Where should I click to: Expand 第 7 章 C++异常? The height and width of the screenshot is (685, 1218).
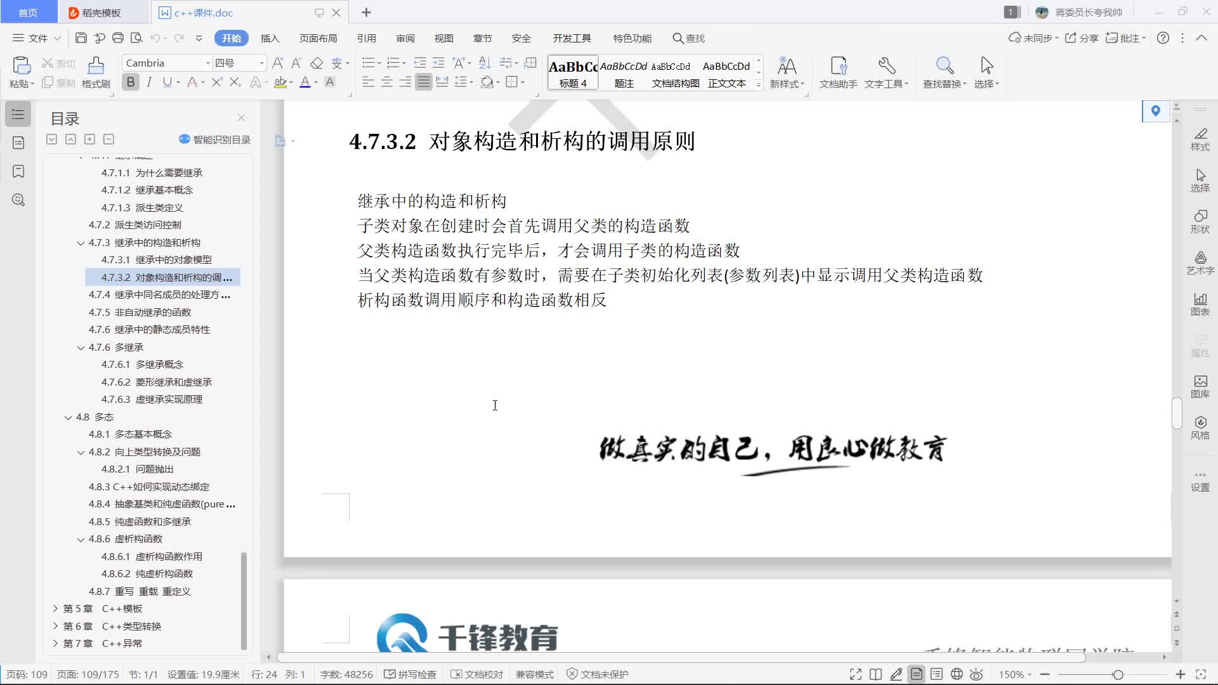pos(55,644)
